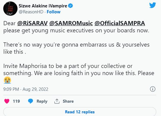Image resolution: width=161 pixels, height=116 pixels.
Task: Open the tweet info circle icon
Action: point(153,89)
